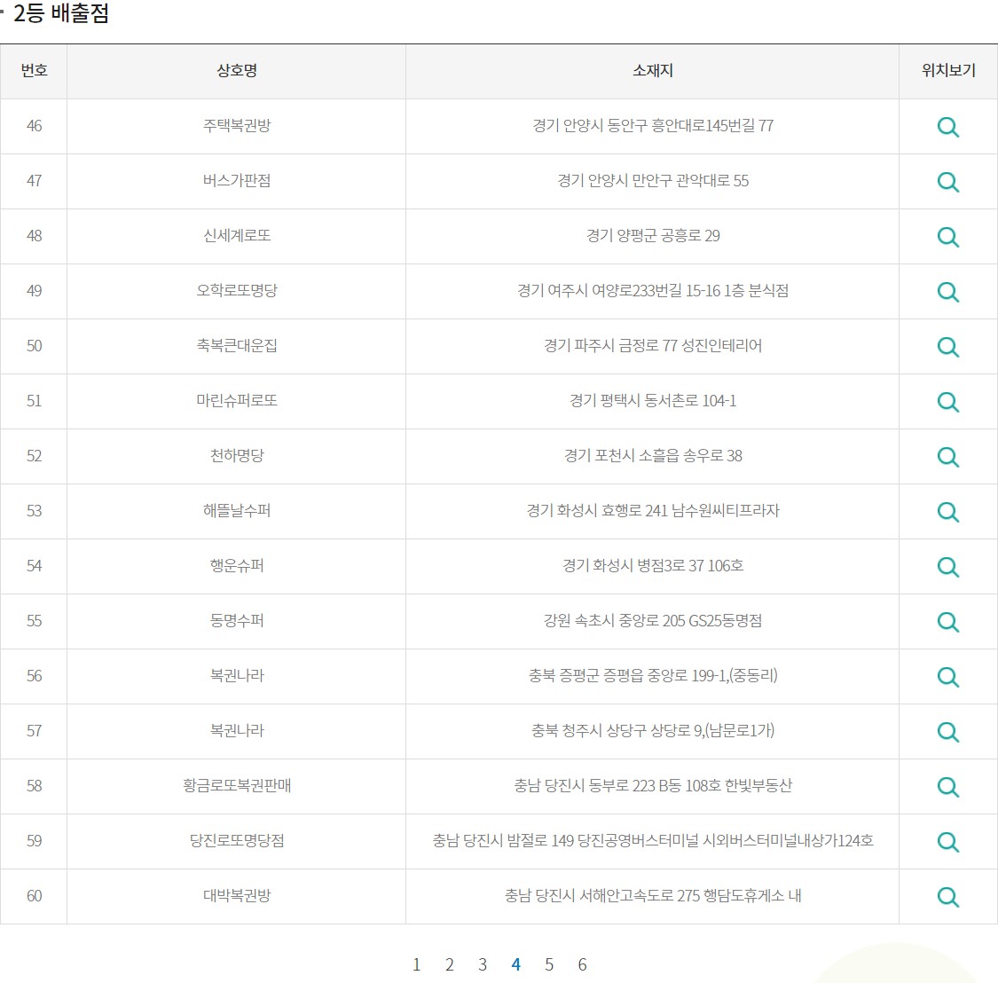The image size is (998, 983).
Task: Open location view for 버스가판점
Action: pos(947,182)
